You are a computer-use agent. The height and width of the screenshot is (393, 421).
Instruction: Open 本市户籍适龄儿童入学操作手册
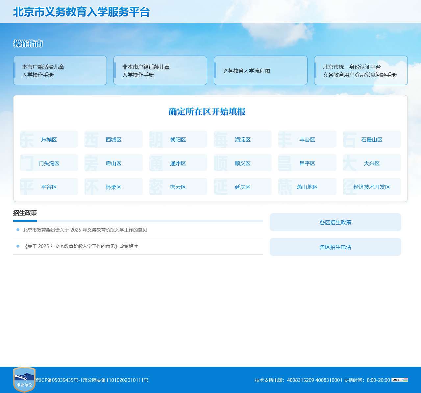[60, 70]
